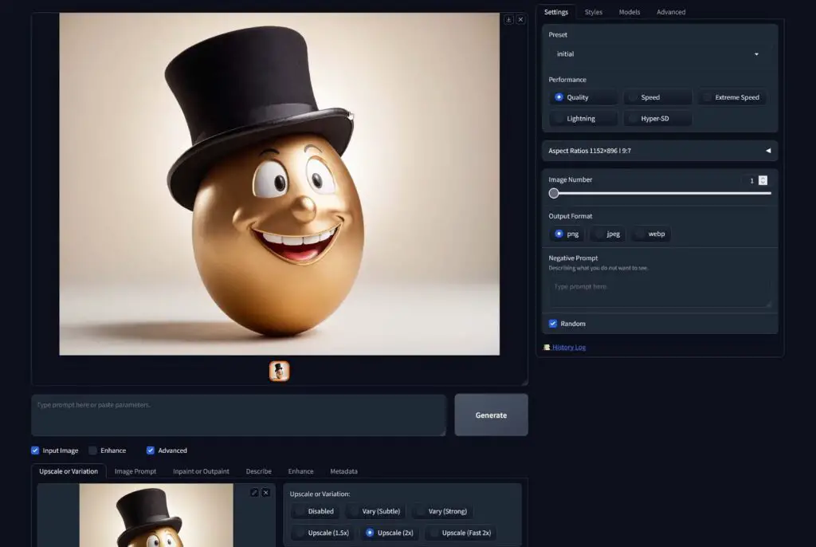This screenshot has width=816, height=547.
Task: Select Upscale (Fast 2x) option
Action: tap(461, 533)
